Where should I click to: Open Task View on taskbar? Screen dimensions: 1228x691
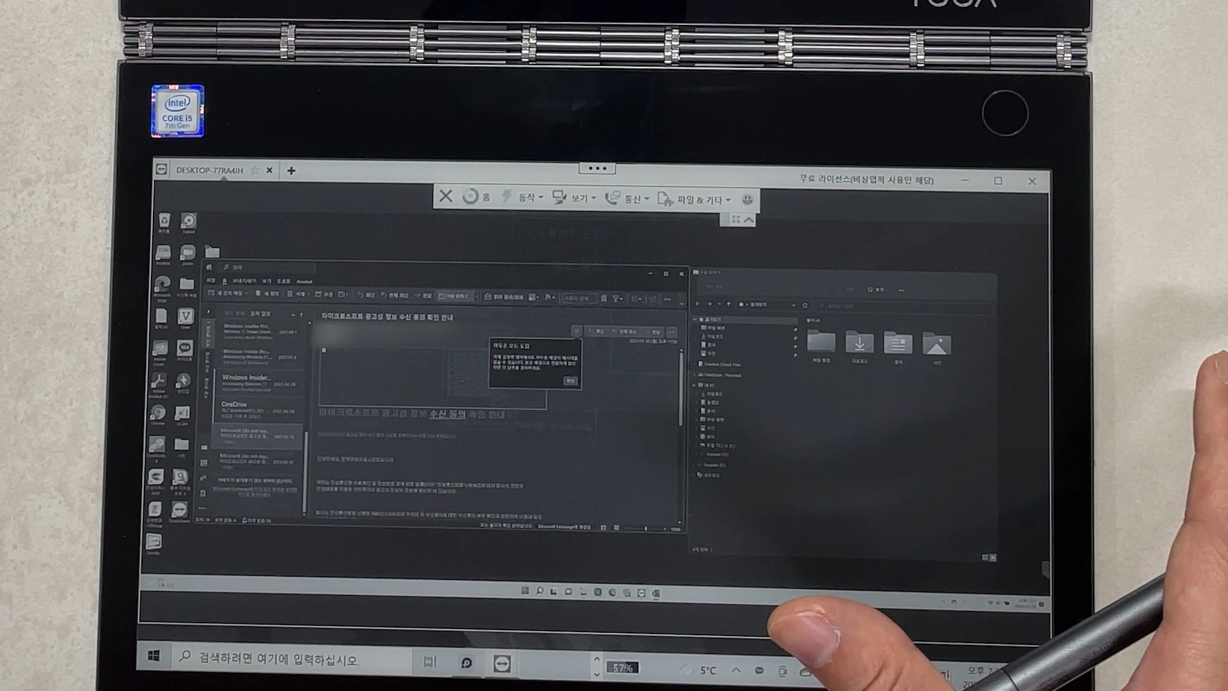pyautogui.click(x=430, y=662)
